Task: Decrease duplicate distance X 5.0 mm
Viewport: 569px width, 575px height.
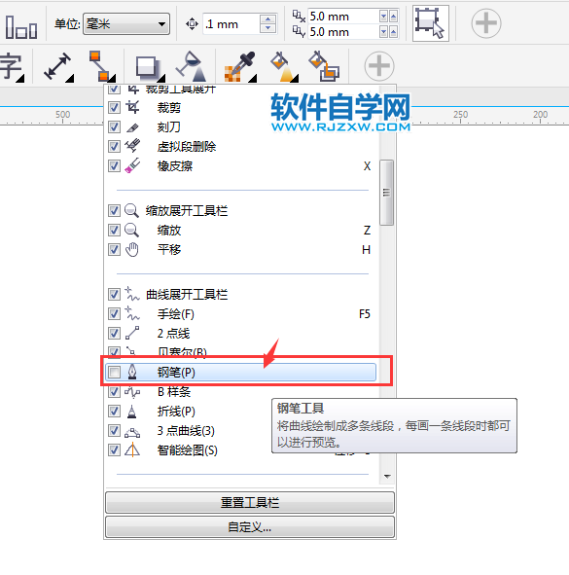Action: coord(384,17)
